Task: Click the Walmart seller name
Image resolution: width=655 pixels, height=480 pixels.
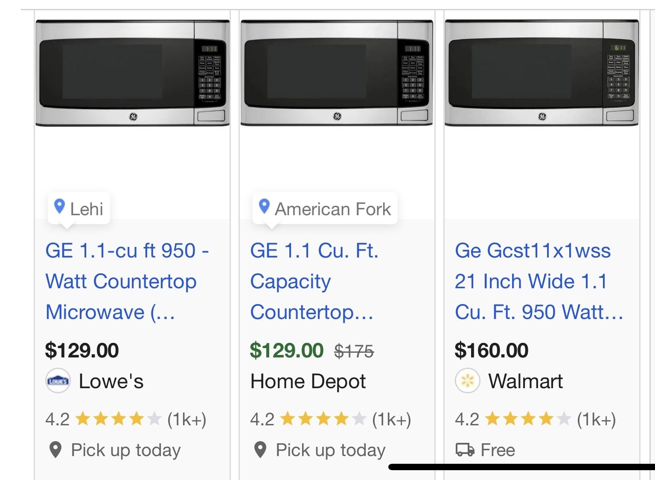Action: (525, 381)
